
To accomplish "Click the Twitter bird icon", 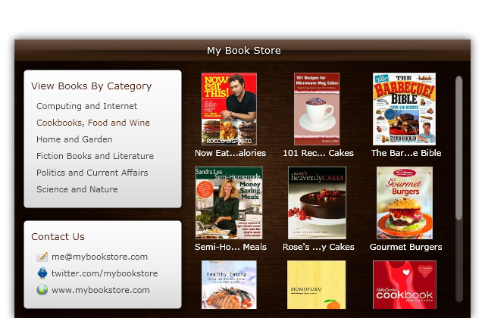I will pos(42,273).
